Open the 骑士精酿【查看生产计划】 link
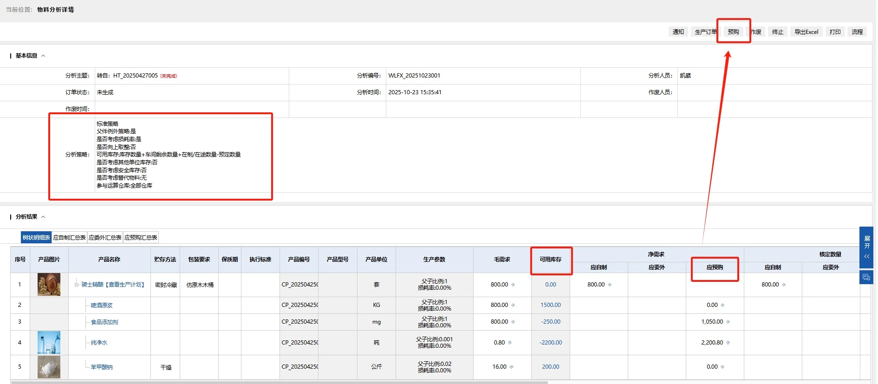Image resolution: width=878 pixels, height=384 pixels. (x=113, y=285)
